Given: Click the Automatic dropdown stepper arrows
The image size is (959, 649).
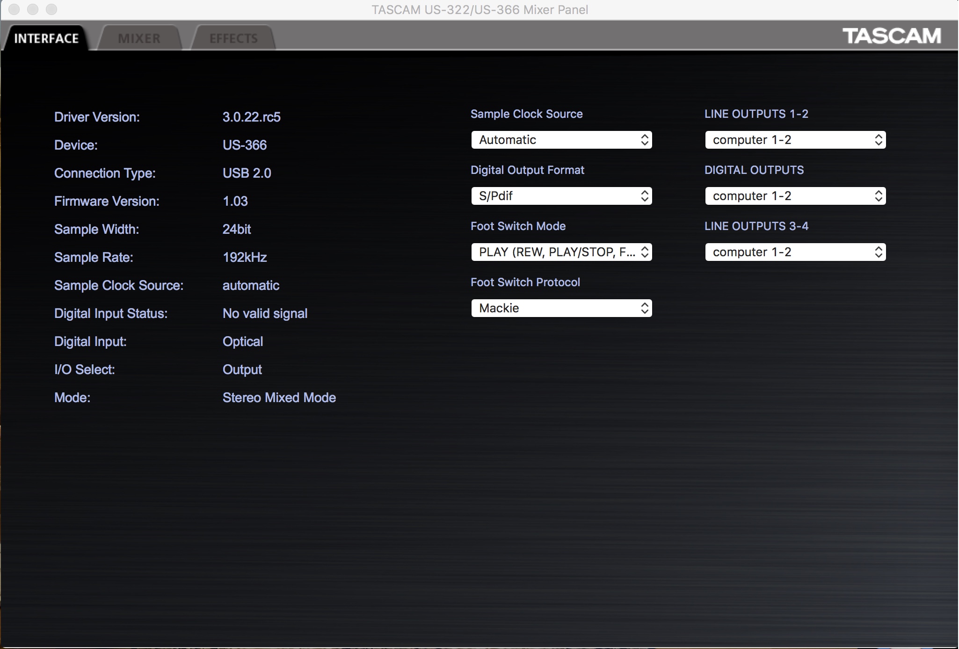Looking at the screenshot, I should [x=645, y=140].
